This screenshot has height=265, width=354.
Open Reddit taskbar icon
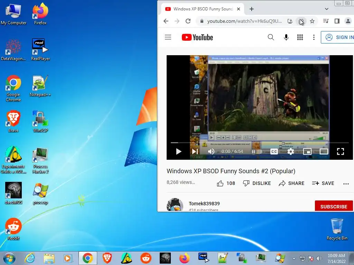(x=146, y=258)
